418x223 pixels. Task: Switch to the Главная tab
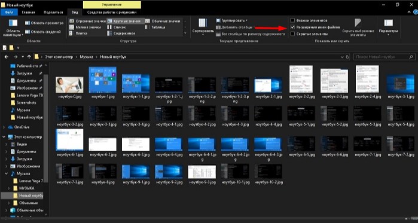pos(29,12)
